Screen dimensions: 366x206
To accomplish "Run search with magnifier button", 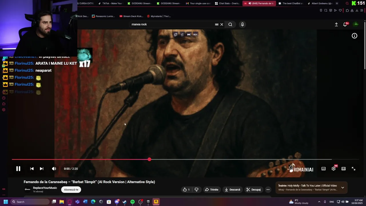I will click(x=230, y=24).
